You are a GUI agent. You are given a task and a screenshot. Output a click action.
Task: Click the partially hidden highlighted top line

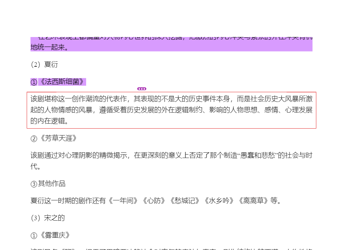(x=171, y=39)
